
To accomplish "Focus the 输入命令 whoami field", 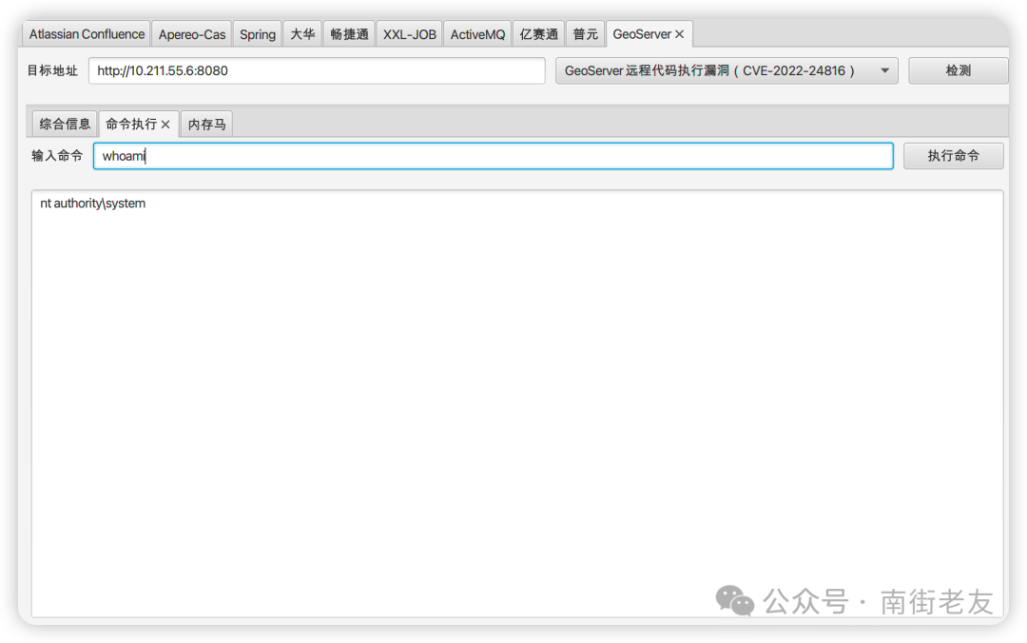I will [494, 156].
